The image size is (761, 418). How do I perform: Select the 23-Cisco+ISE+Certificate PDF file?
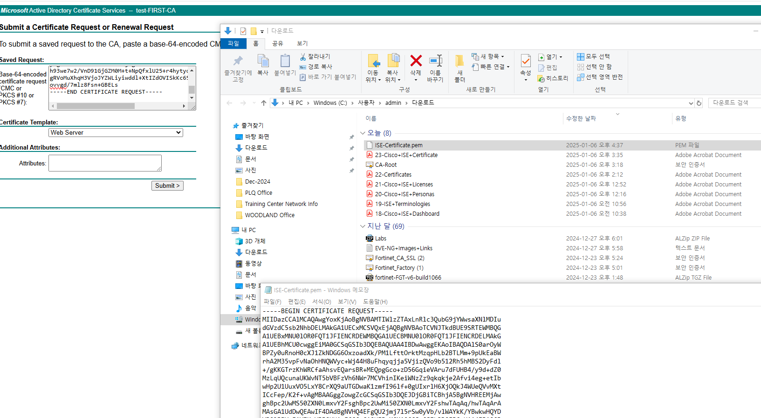(x=406, y=155)
